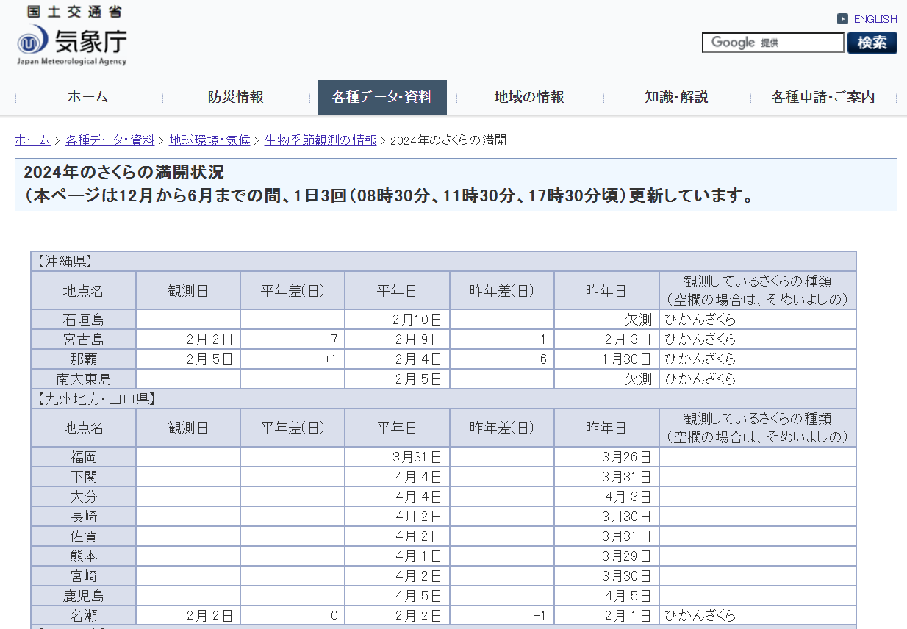
Task: Click the Japan Meteorological Agency logo
Action: [x=72, y=44]
